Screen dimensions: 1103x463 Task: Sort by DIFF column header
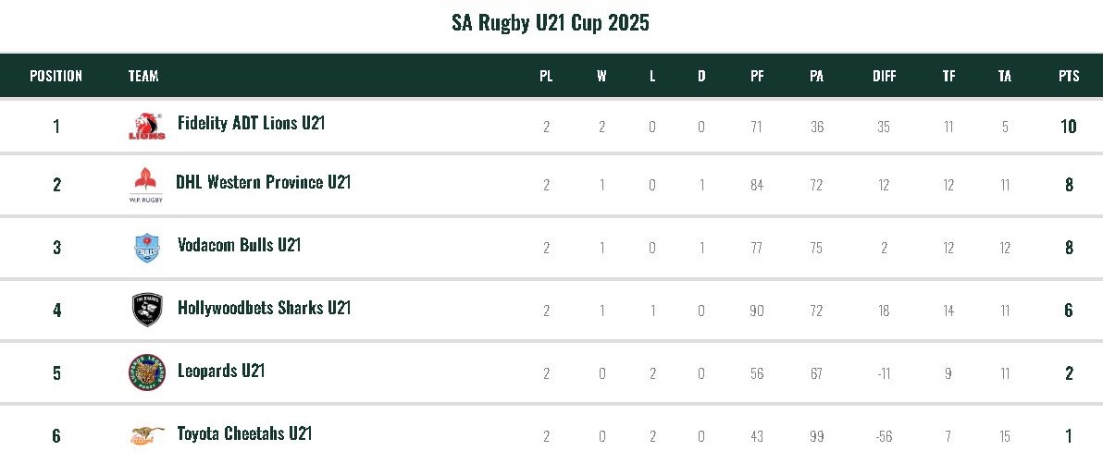pos(884,76)
